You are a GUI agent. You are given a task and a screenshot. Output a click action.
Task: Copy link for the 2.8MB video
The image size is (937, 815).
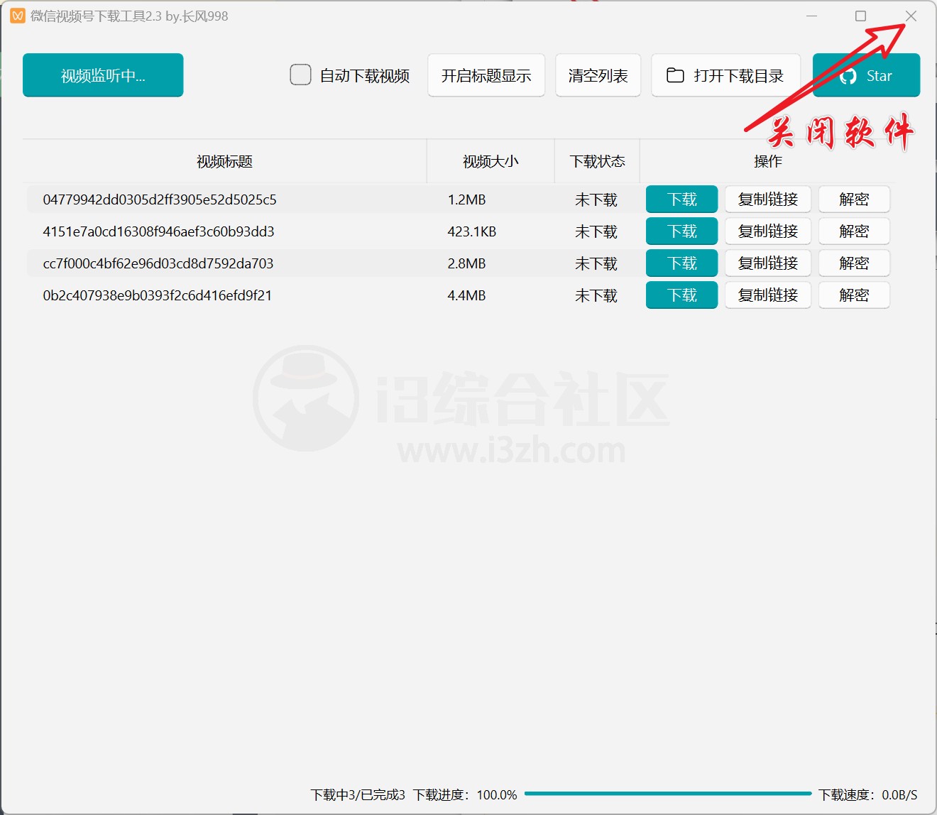[767, 263]
